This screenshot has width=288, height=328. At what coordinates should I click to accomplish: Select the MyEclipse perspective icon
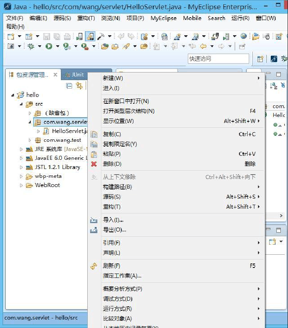pos(274,59)
